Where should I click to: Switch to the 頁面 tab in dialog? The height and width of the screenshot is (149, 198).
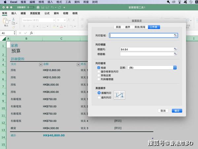118,27
